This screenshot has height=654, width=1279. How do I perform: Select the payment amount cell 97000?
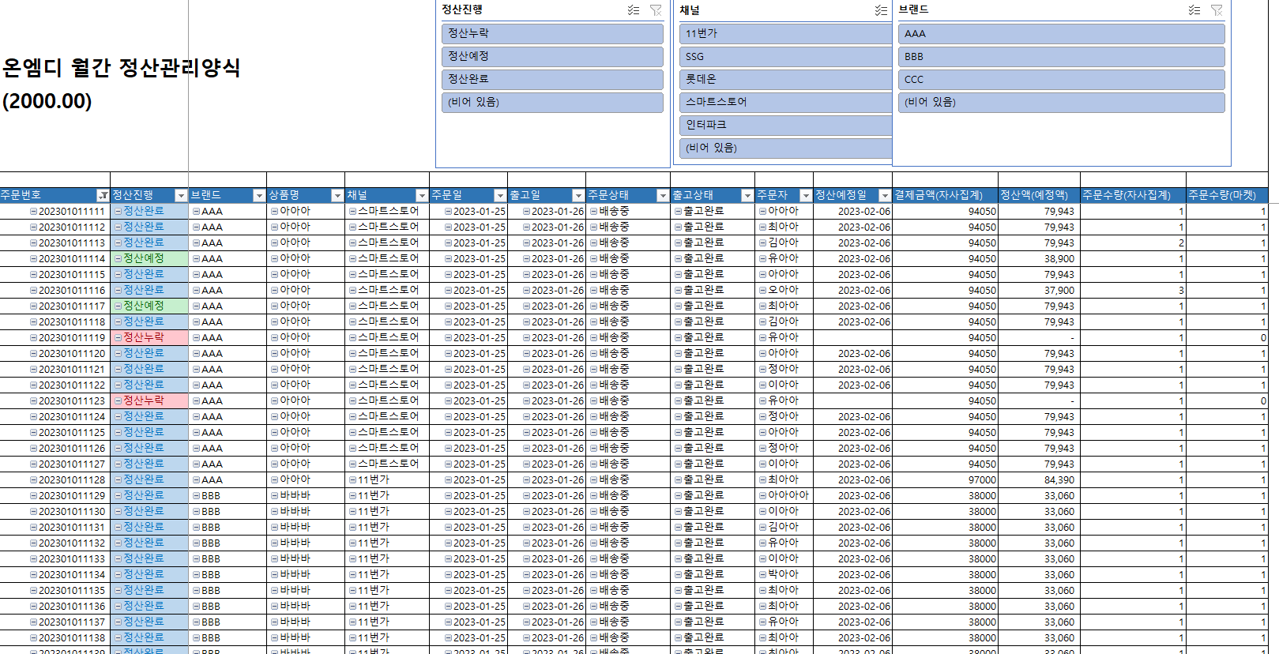945,479
